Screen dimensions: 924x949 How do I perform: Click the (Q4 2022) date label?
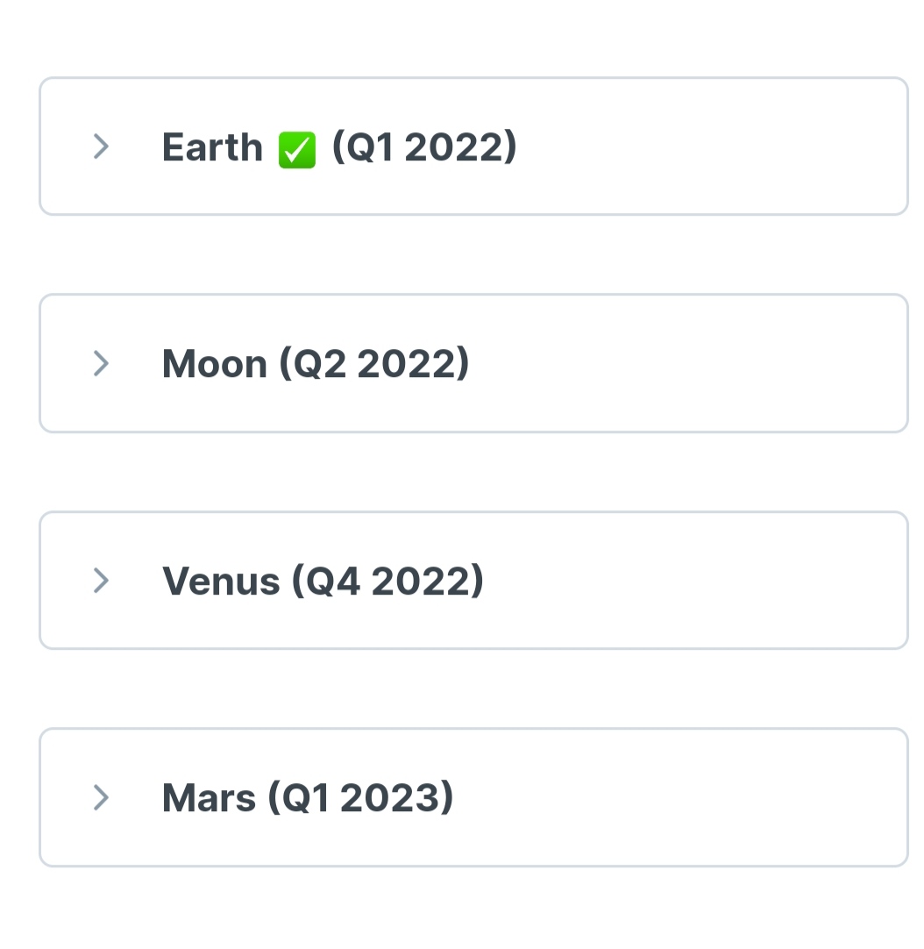point(387,581)
